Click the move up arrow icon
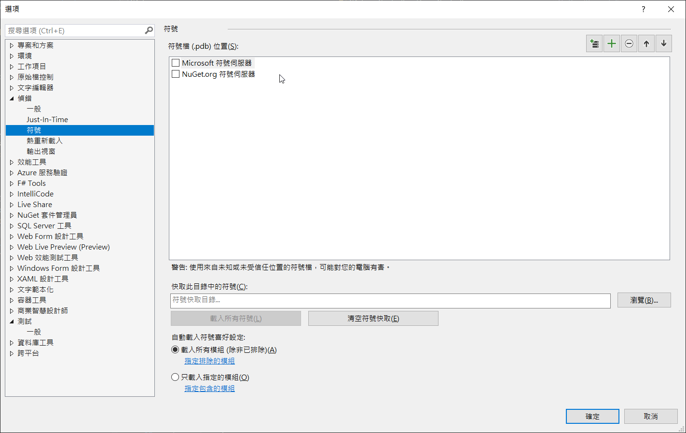This screenshot has height=433, width=686. click(x=646, y=44)
